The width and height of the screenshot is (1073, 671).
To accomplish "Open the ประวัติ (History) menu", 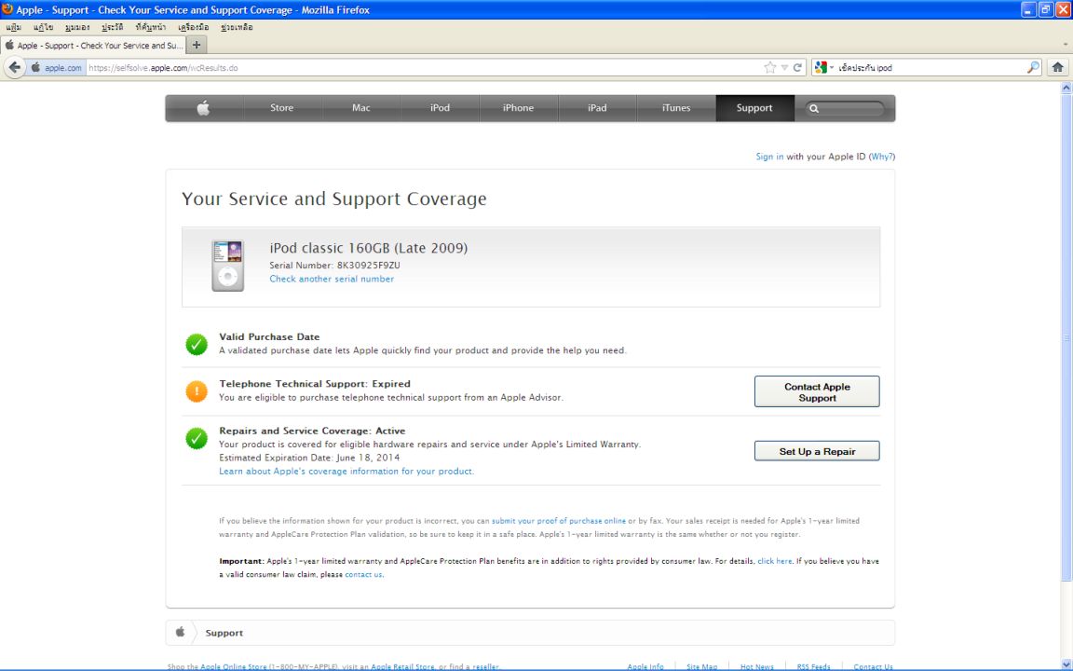I will pyautogui.click(x=114, y=27).
